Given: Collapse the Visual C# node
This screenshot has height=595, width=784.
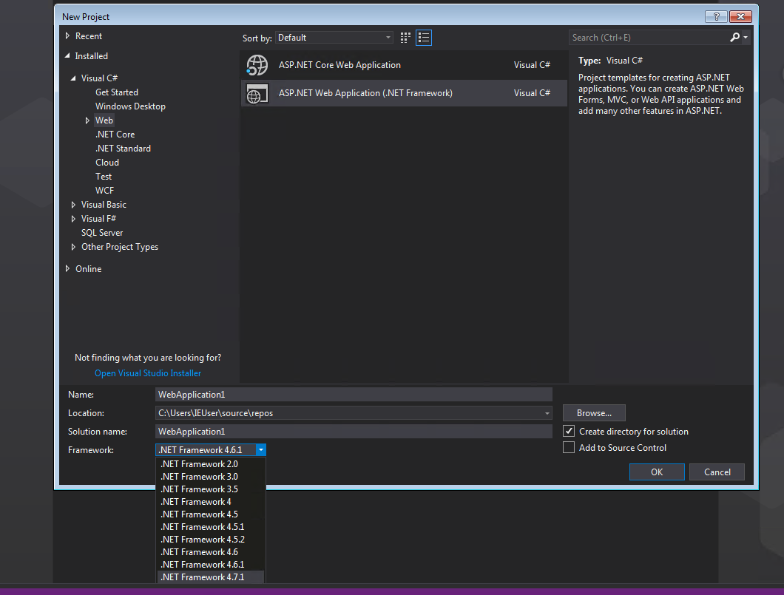Looking at the screenshot, I should tap(73, 78).
